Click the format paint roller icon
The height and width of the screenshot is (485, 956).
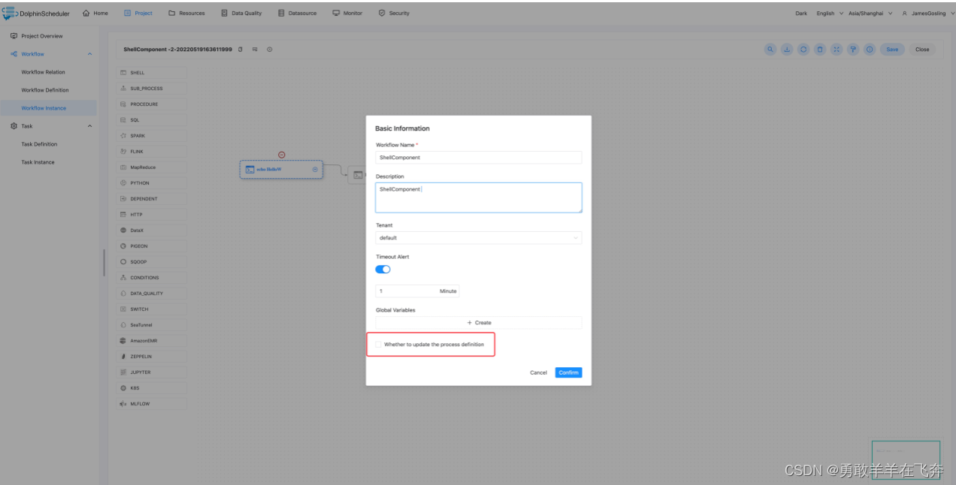pos(853,50)
